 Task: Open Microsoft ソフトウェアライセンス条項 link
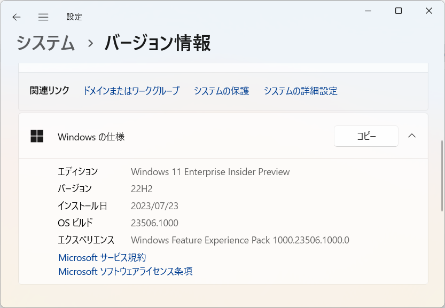tap(126, 271)
